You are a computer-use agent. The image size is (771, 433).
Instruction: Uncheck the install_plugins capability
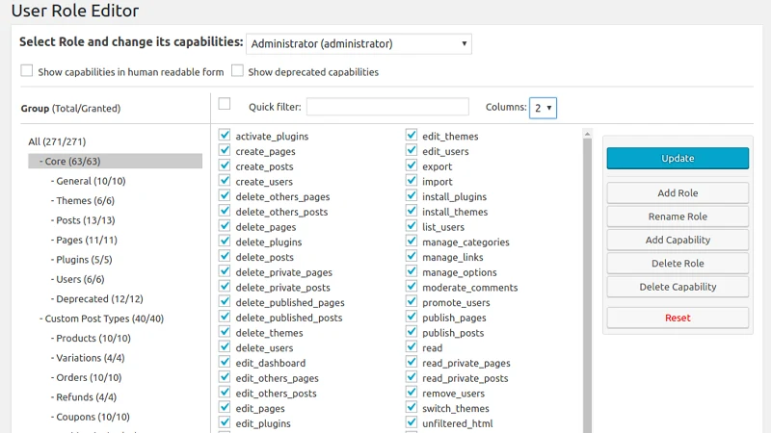pos(412,196)
